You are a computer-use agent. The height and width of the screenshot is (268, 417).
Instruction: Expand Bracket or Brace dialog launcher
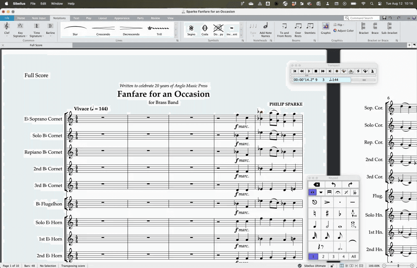pos(397,40)
